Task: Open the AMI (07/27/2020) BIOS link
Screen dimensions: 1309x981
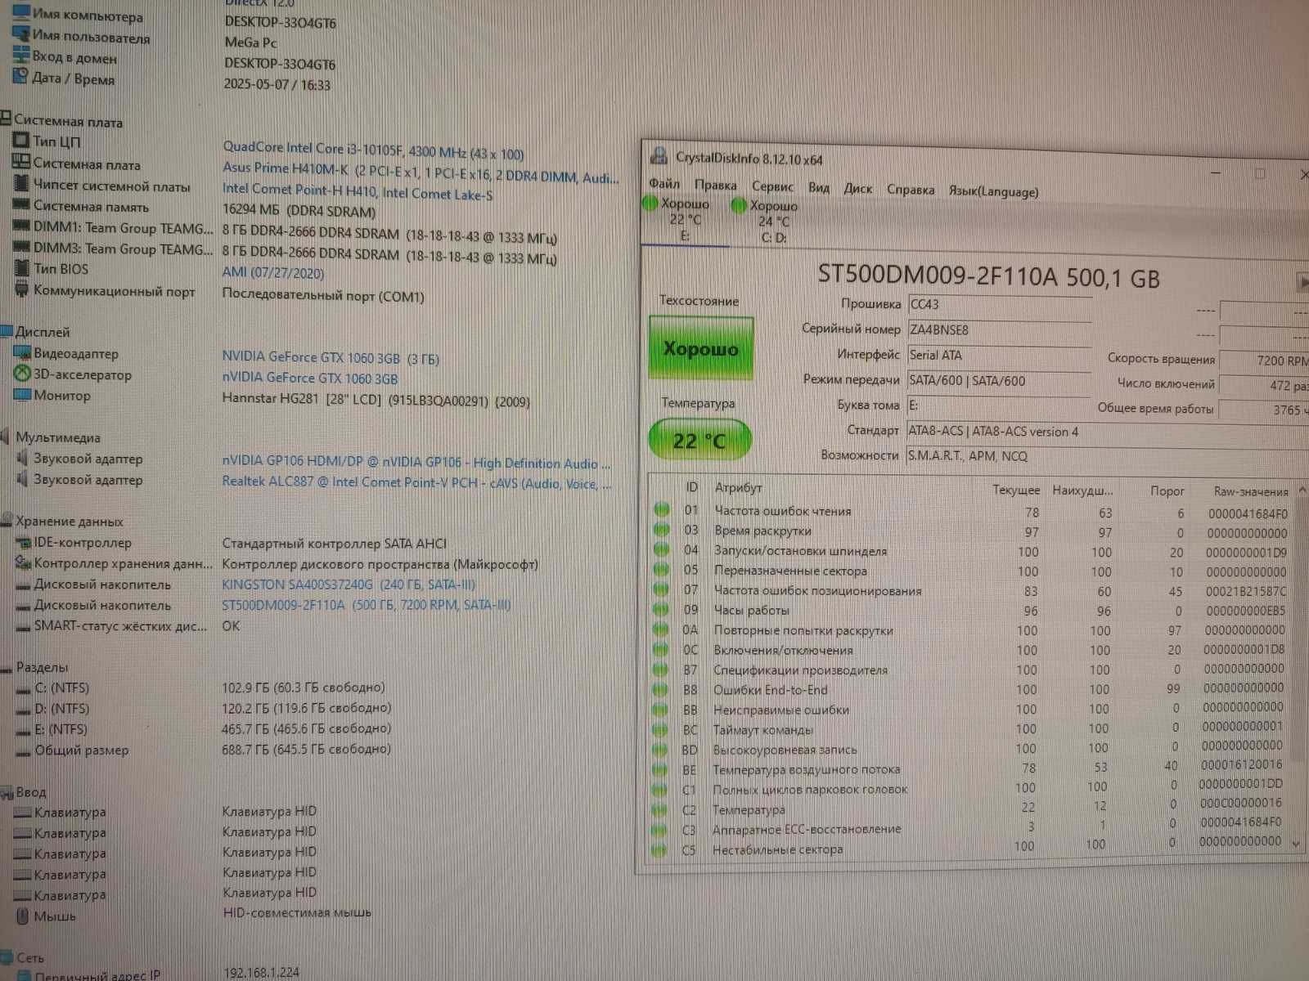Action: (x=273, y=272)
